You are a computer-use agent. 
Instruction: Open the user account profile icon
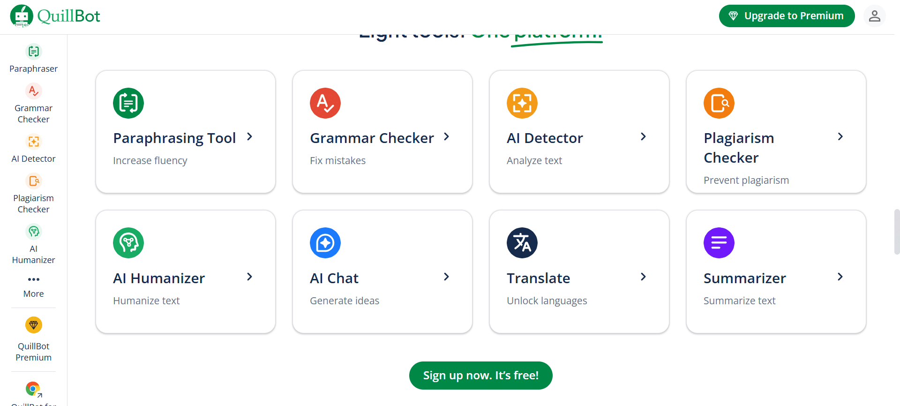pos(874,16)
